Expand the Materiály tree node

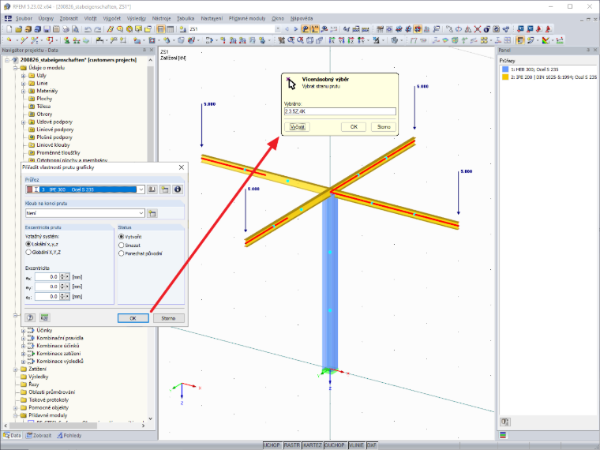pyautogui.click(x=24, y=91)
